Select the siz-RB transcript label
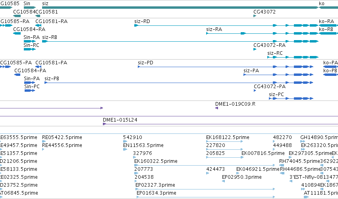Viewport: 338px width, 199px height. [50, 37]
